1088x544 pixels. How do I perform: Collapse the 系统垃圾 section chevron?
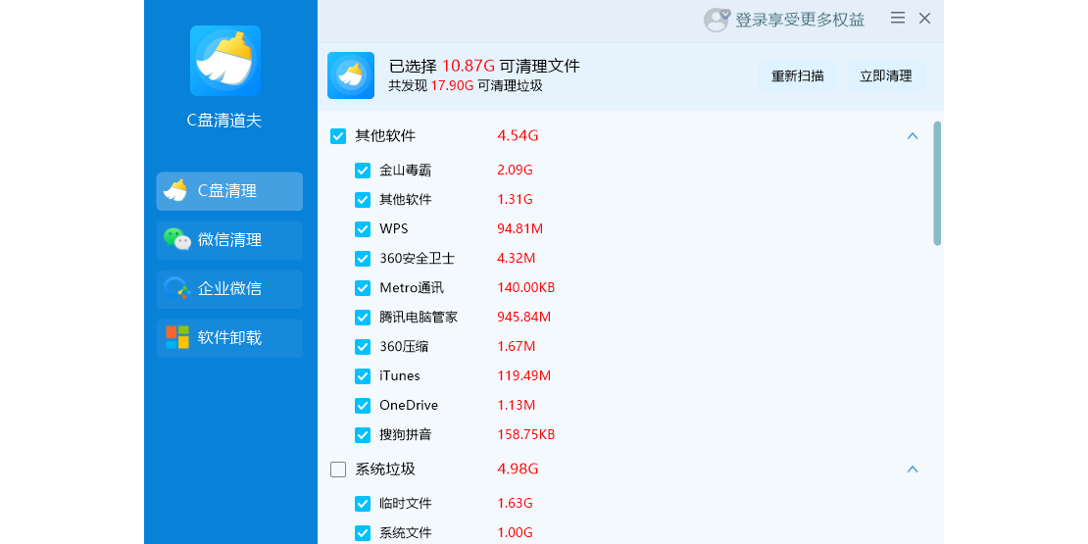coord(913,470)
